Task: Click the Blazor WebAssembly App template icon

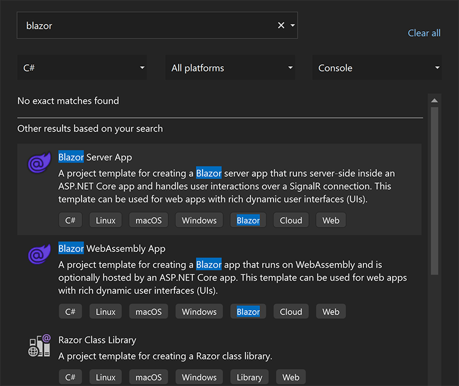Action: [38, 254]
